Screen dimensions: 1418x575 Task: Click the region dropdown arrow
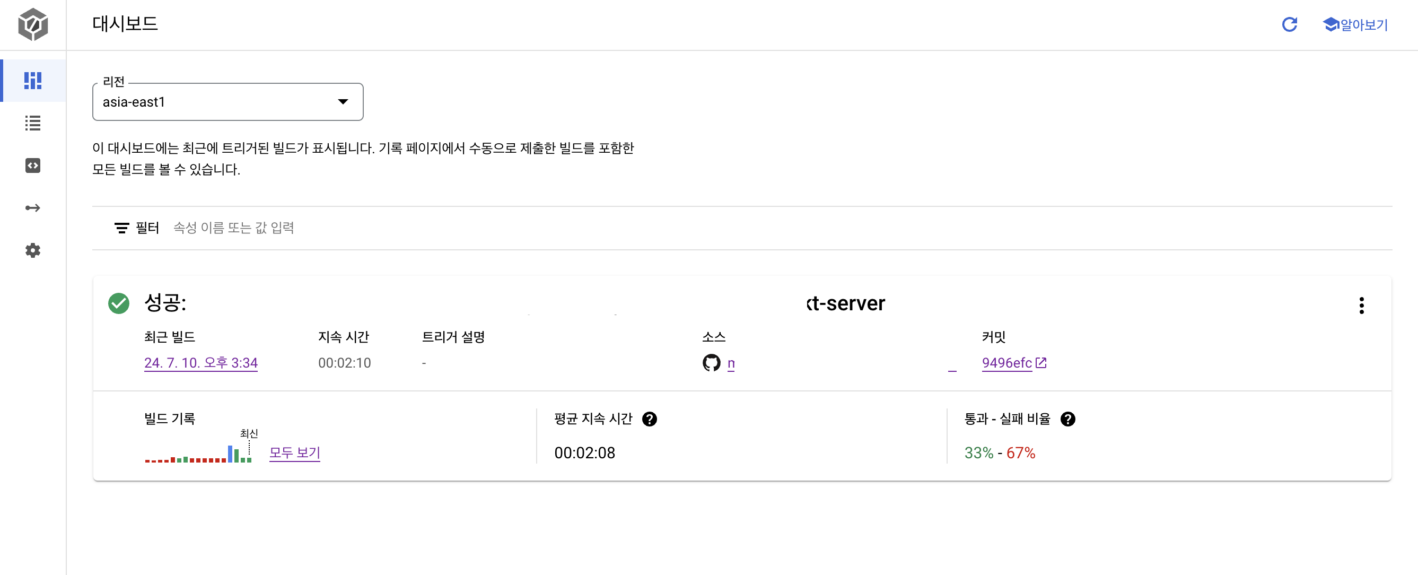(x=343, y=102)
